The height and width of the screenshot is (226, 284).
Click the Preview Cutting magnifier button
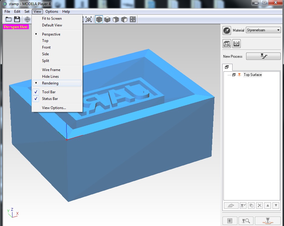coord(246,221)
